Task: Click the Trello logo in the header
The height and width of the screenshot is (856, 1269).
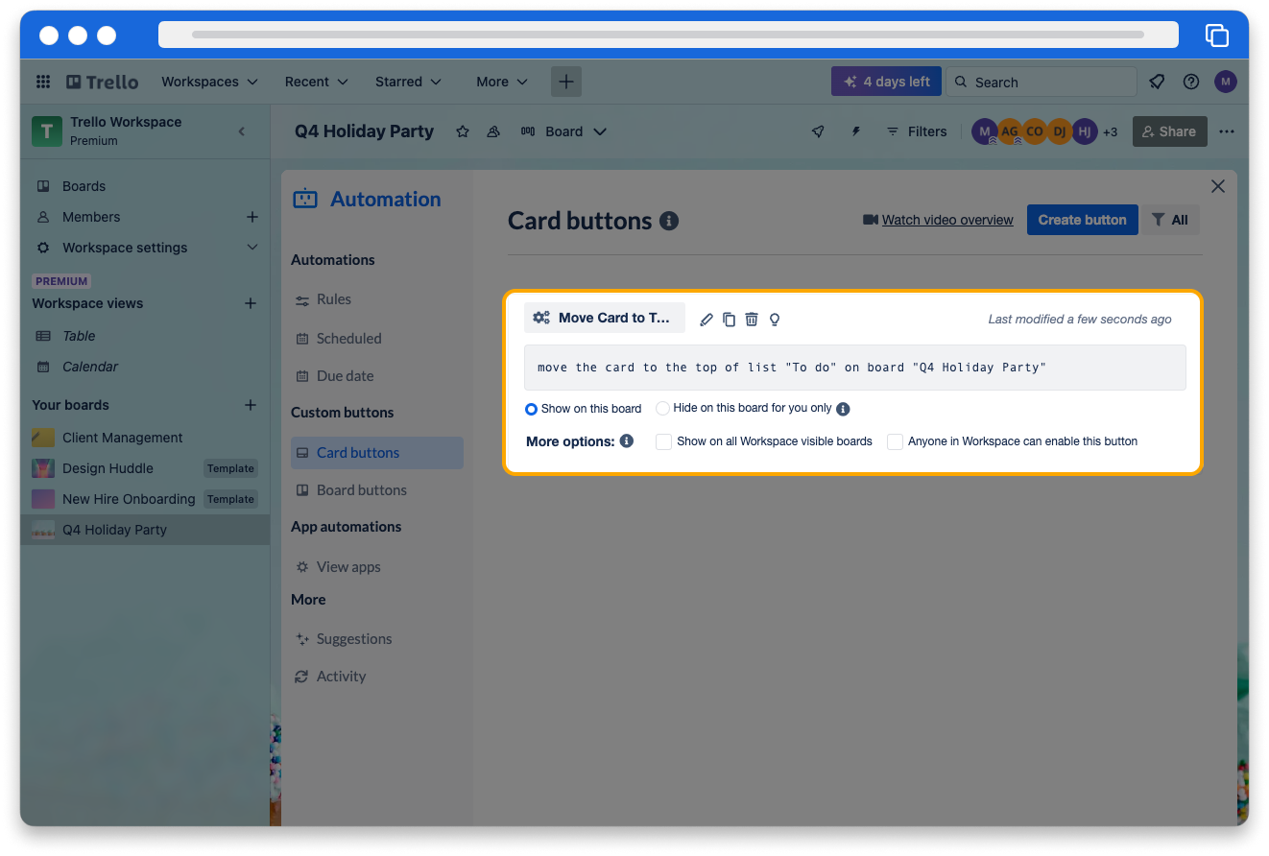Action: click(103, 82)
